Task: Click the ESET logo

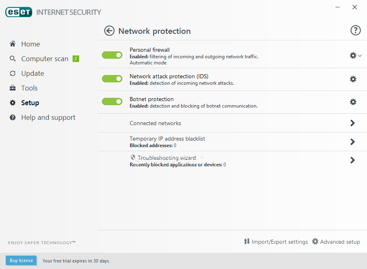Action: [x=19, y=12]
